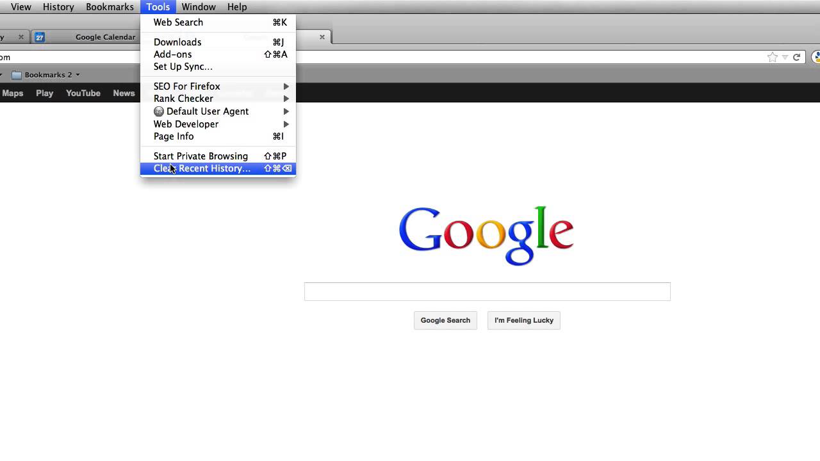Image resolution: width=820 pixels, height=461 pixels.
Task: Select Add-ons in the Tools menu
Action: [218, 54]
